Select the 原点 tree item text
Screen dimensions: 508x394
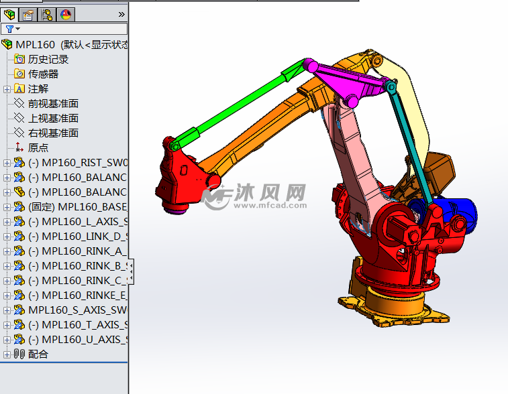tap(38, 148)
